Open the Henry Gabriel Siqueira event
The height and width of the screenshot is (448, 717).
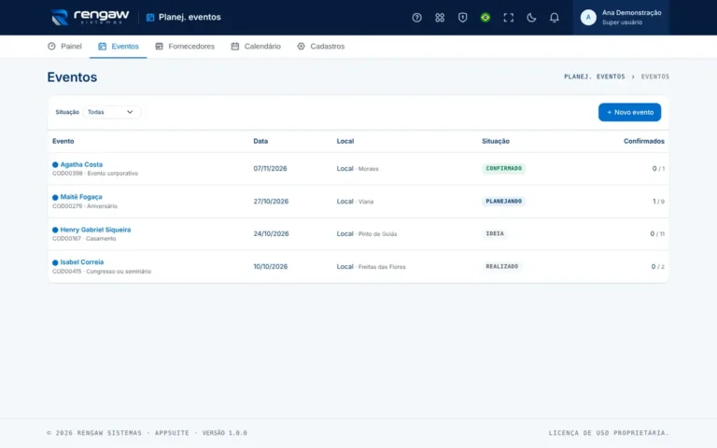coord(95,230)
